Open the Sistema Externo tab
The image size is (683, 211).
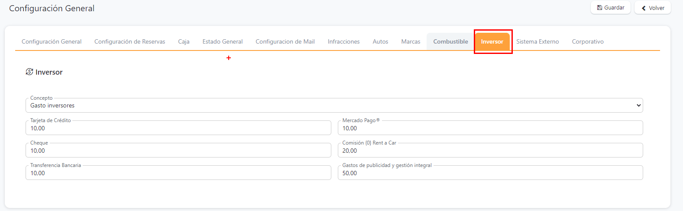pyautogui.click(x=537, y=42)
